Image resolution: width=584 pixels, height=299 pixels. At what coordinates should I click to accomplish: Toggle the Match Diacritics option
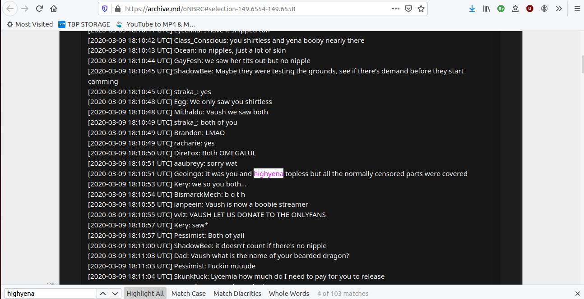pyautogui.click(x=237, y=294)
